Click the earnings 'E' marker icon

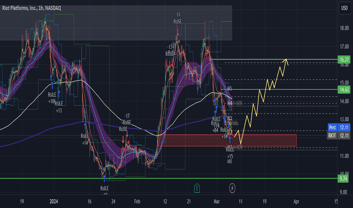point(197,188)
